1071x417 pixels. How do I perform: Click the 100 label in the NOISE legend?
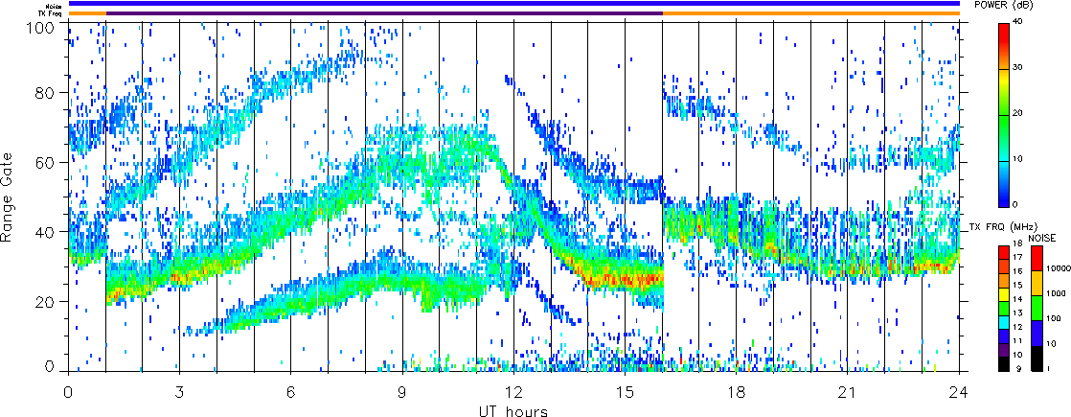coord(1054,318)
